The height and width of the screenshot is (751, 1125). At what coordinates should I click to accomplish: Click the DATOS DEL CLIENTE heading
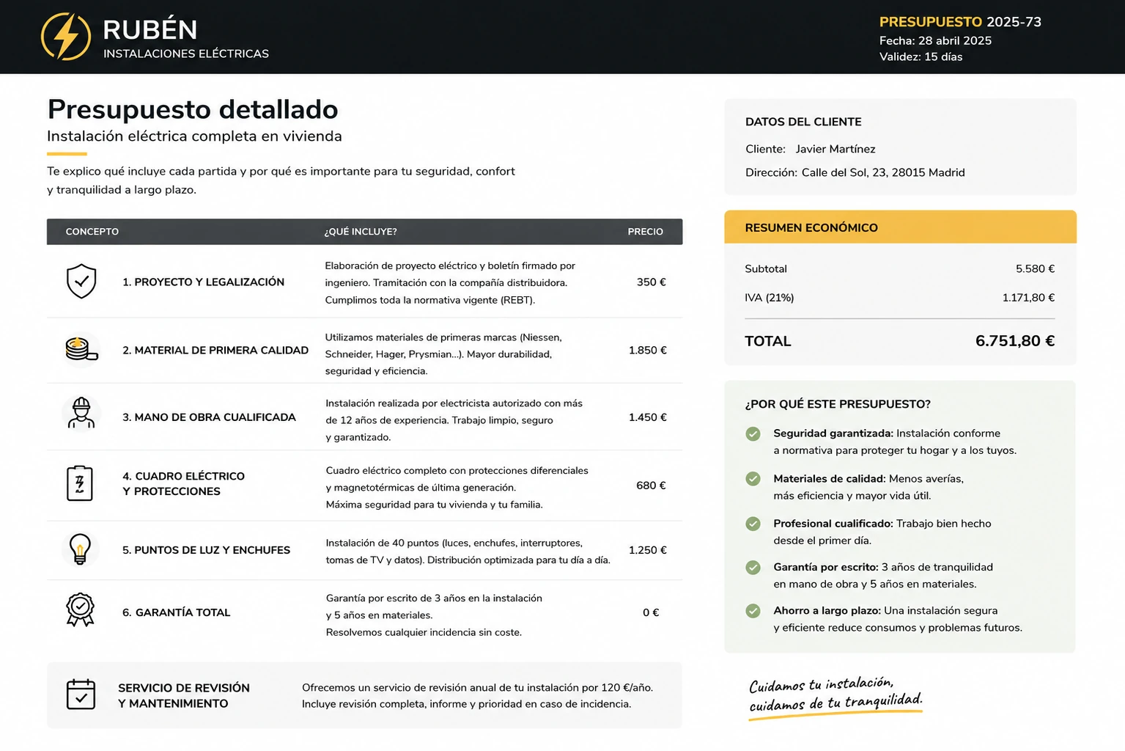tap(803, 122)
